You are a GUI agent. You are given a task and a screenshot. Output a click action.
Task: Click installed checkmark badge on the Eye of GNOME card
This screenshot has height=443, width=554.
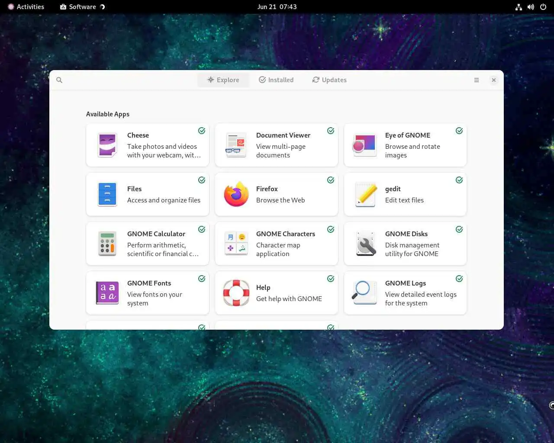click(459, 131)
